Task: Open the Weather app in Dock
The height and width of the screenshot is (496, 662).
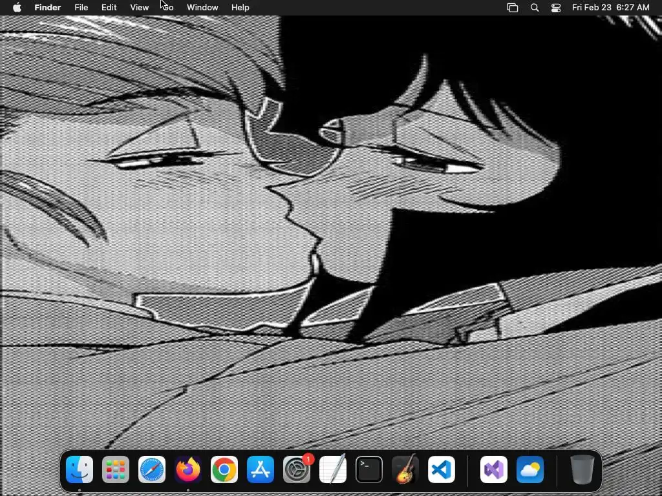Action: pos(530,470)
